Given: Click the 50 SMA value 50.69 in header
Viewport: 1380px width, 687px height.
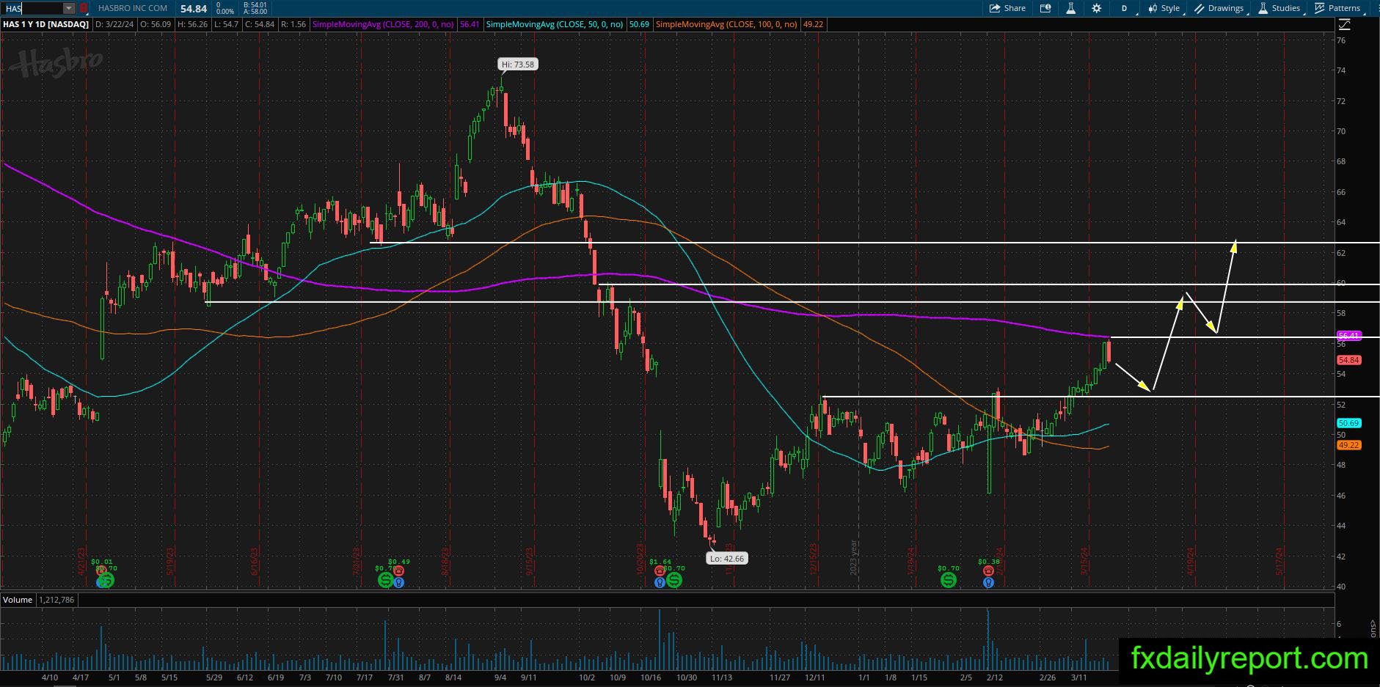Looking at the screenshot, I should [x=639, y=24].
